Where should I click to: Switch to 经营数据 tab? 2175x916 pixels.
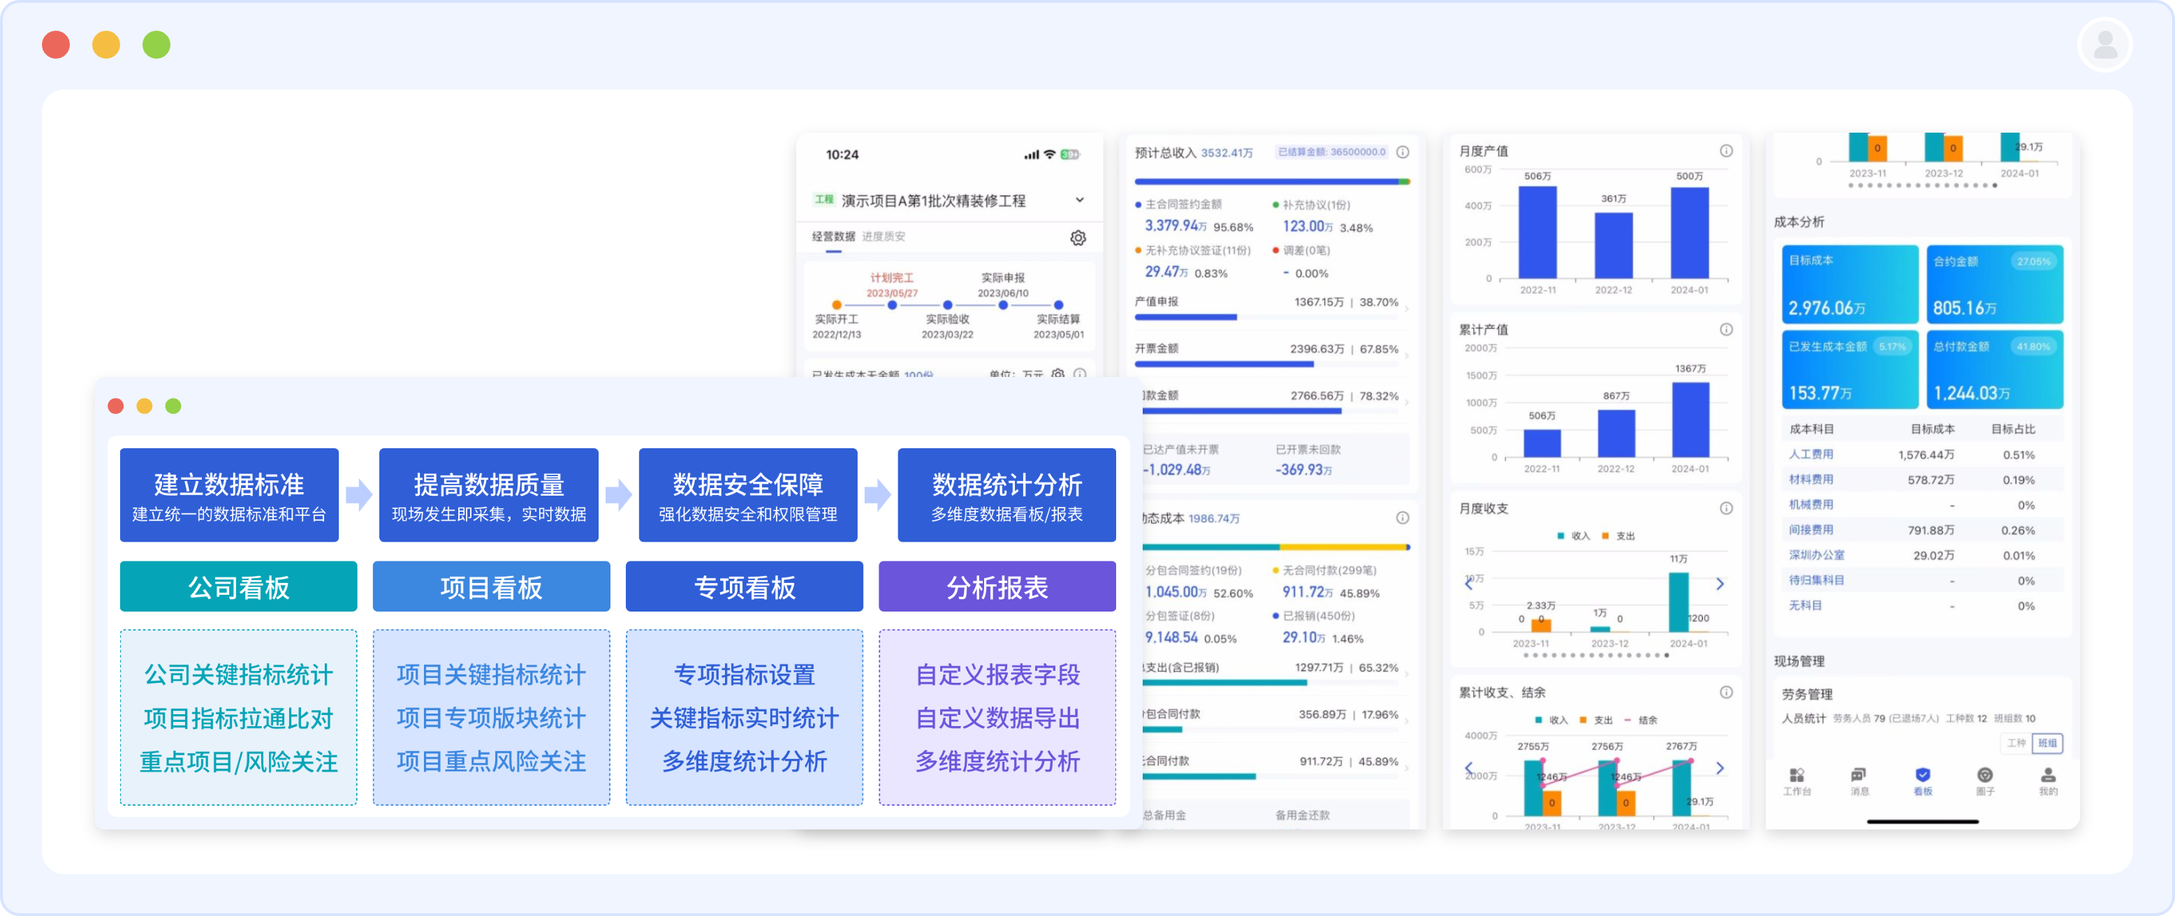pyautogui.click(x=833, y=237)
